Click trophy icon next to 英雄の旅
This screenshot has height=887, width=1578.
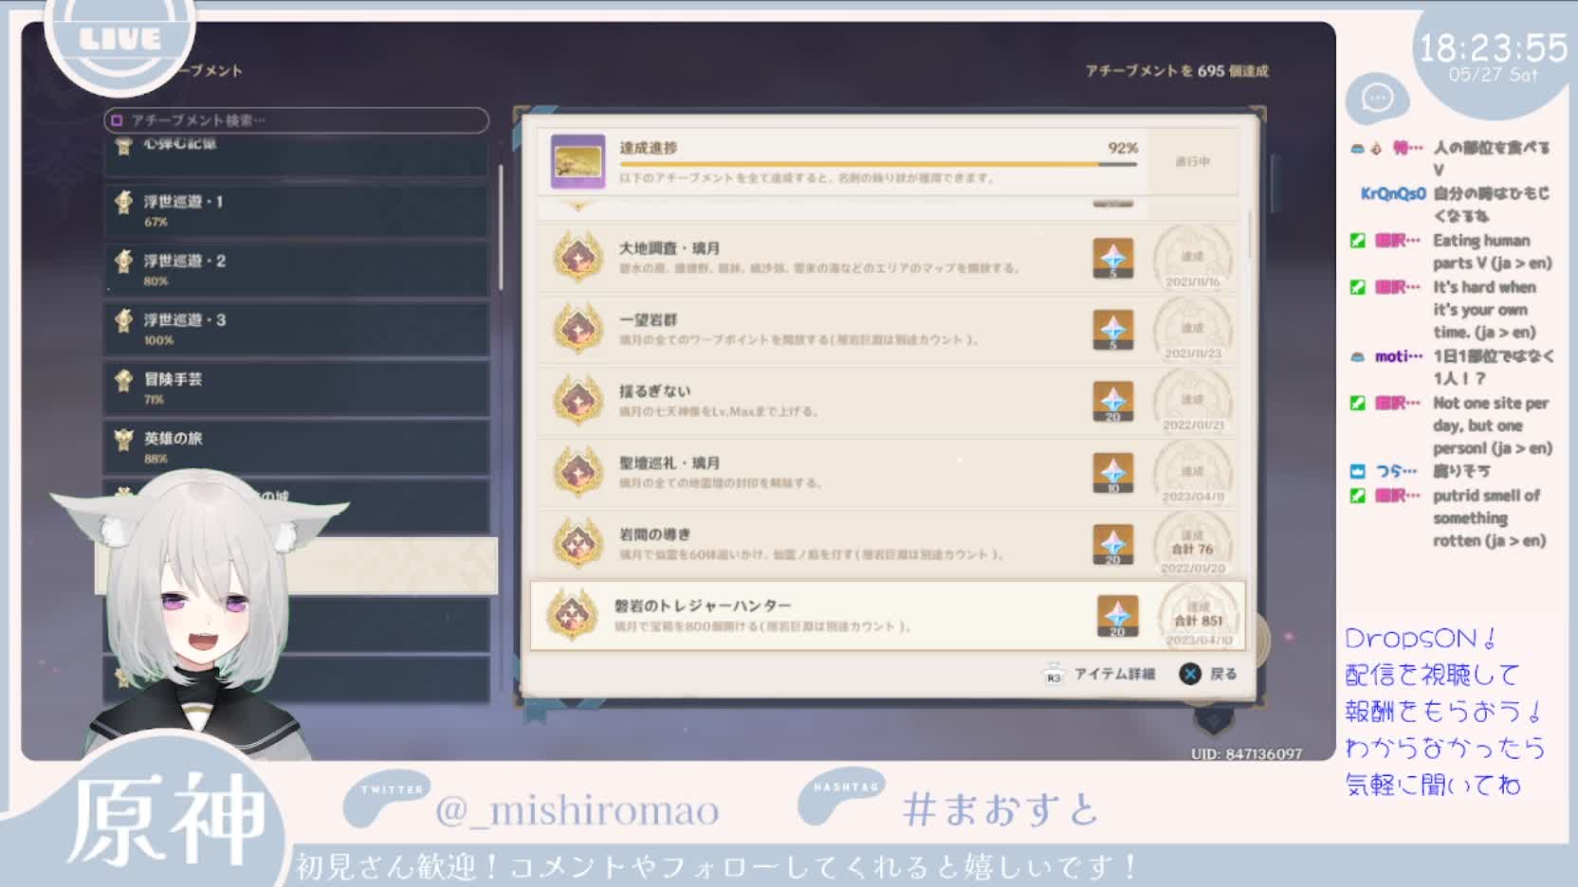coord(123,439)
